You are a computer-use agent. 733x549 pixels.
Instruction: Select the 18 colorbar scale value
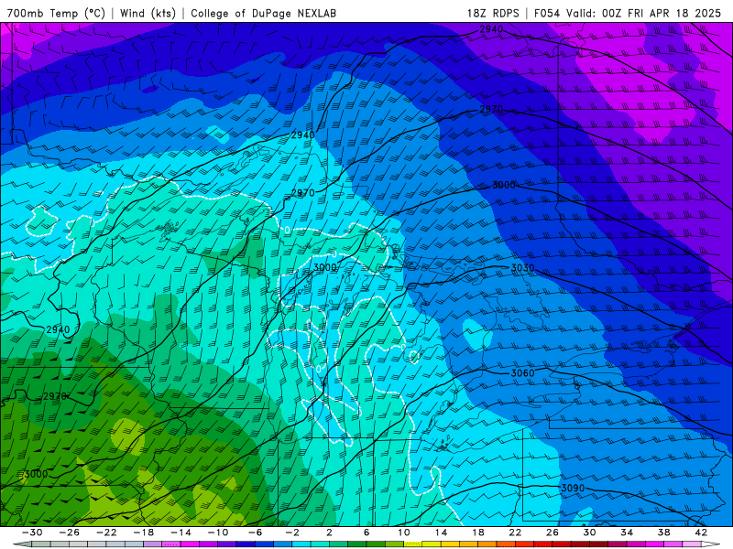coord(477,533)
